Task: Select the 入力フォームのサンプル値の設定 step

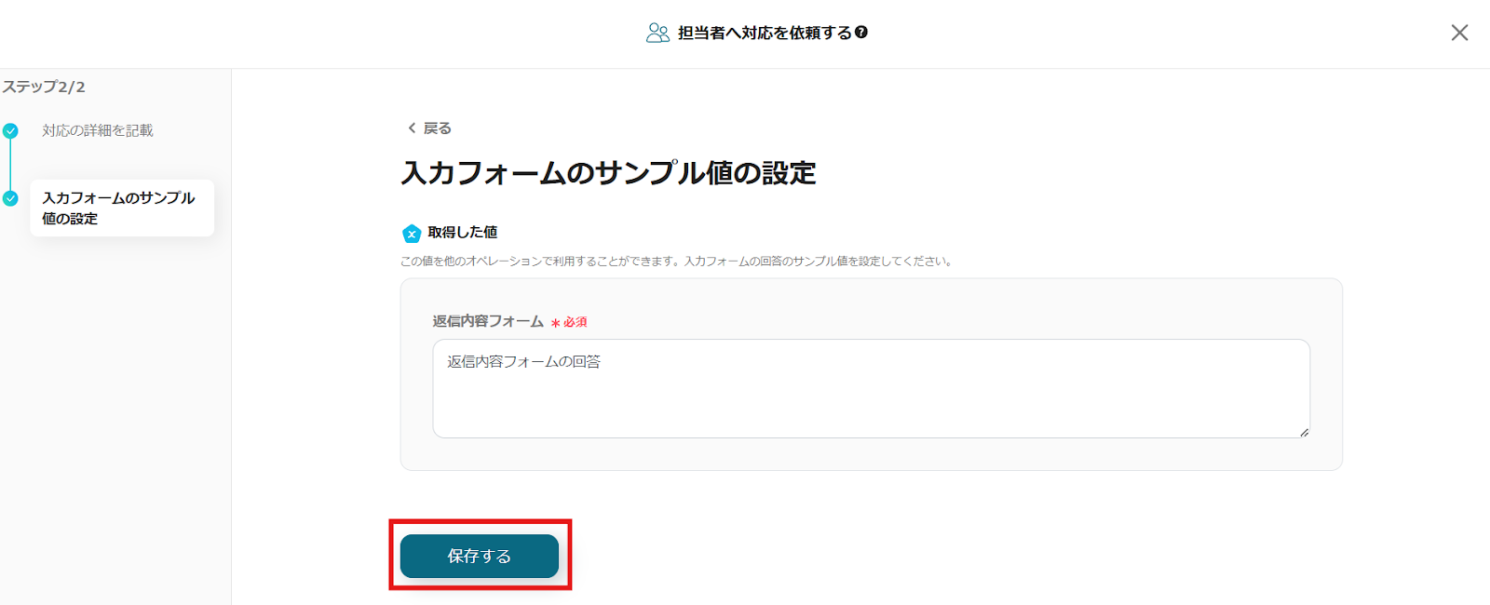Action: point(122,208)
